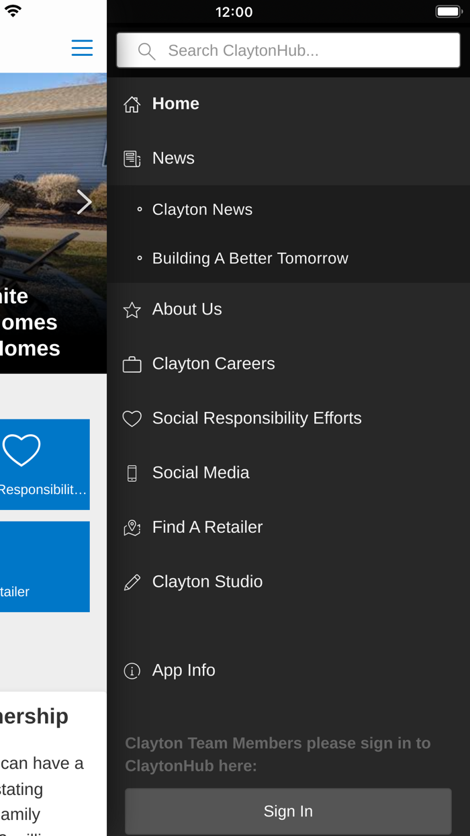Click the Social Media phone icon
470x836 pixels.
tap(132, 472)
